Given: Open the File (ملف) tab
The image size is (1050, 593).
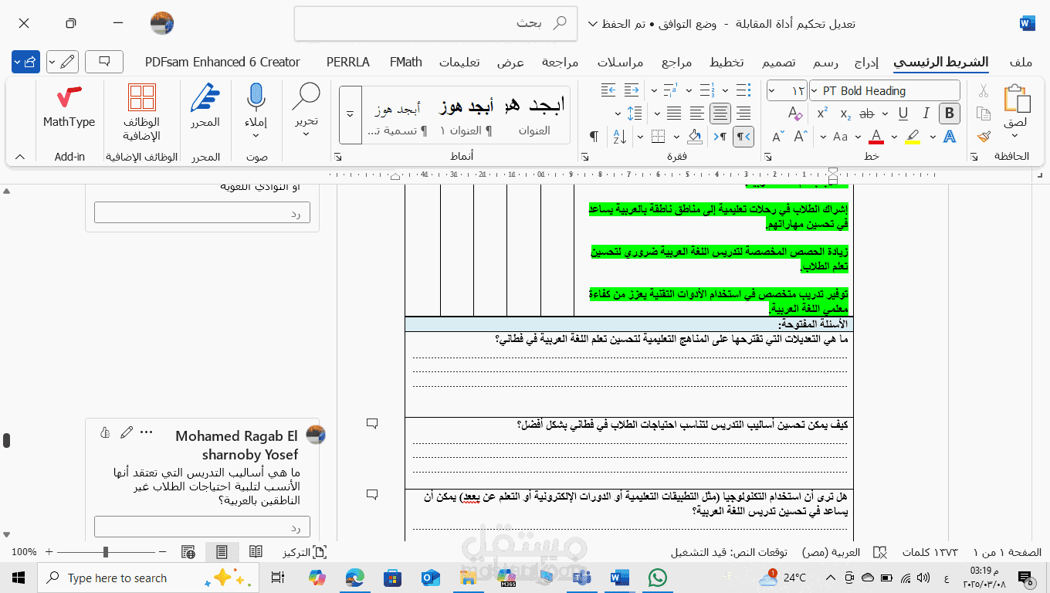Looking at the screenshot, I should tap(1021, 62).
